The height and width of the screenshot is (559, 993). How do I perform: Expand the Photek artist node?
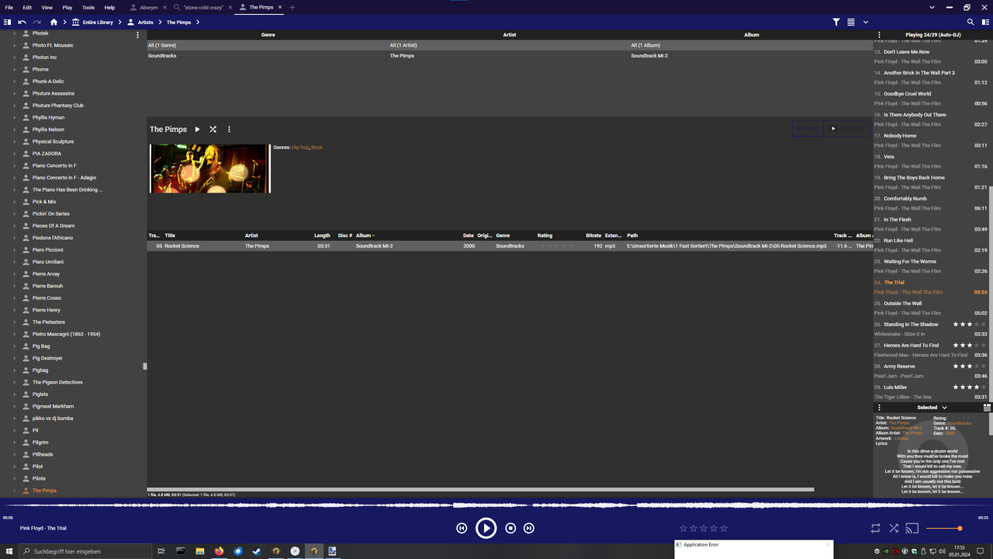pos(14,33)
